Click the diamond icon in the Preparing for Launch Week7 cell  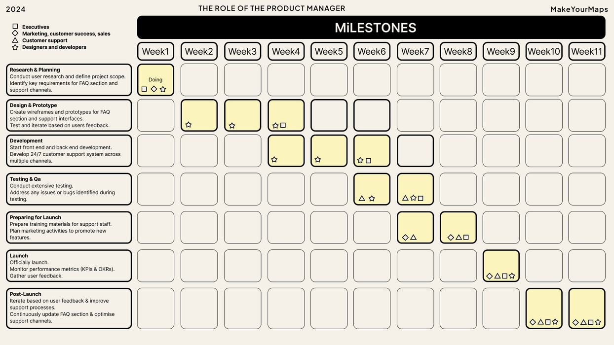[405, 238]
